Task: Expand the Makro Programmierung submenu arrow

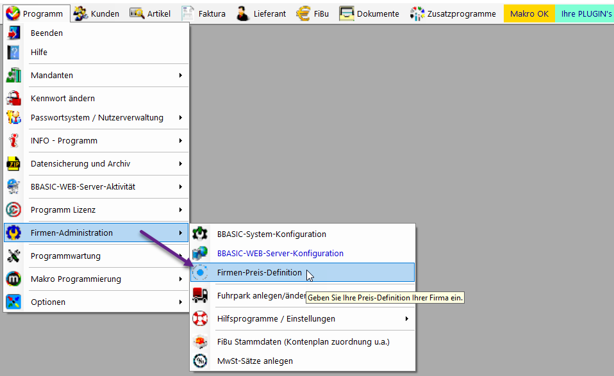Action: pos(181,279)
